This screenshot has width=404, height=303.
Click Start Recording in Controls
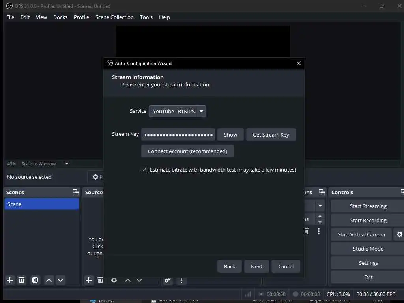pyautogui.click(x=368, y=220)
